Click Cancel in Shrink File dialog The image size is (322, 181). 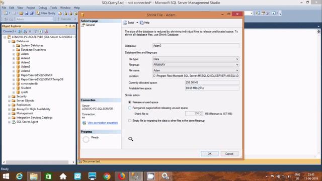tap(229, 154)
